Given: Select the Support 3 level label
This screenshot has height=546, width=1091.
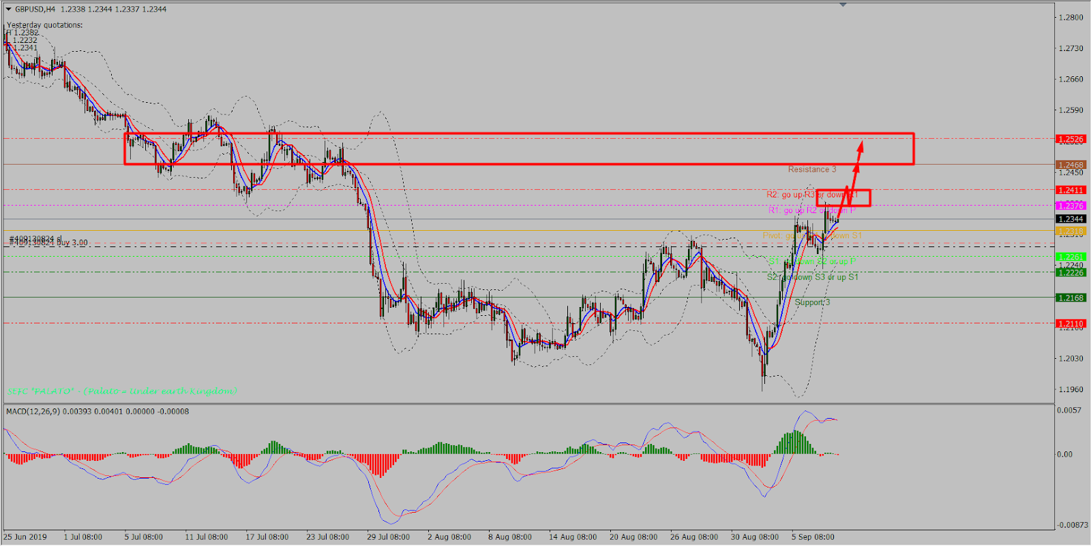Looking at the screenshot, I should [811, 302].
